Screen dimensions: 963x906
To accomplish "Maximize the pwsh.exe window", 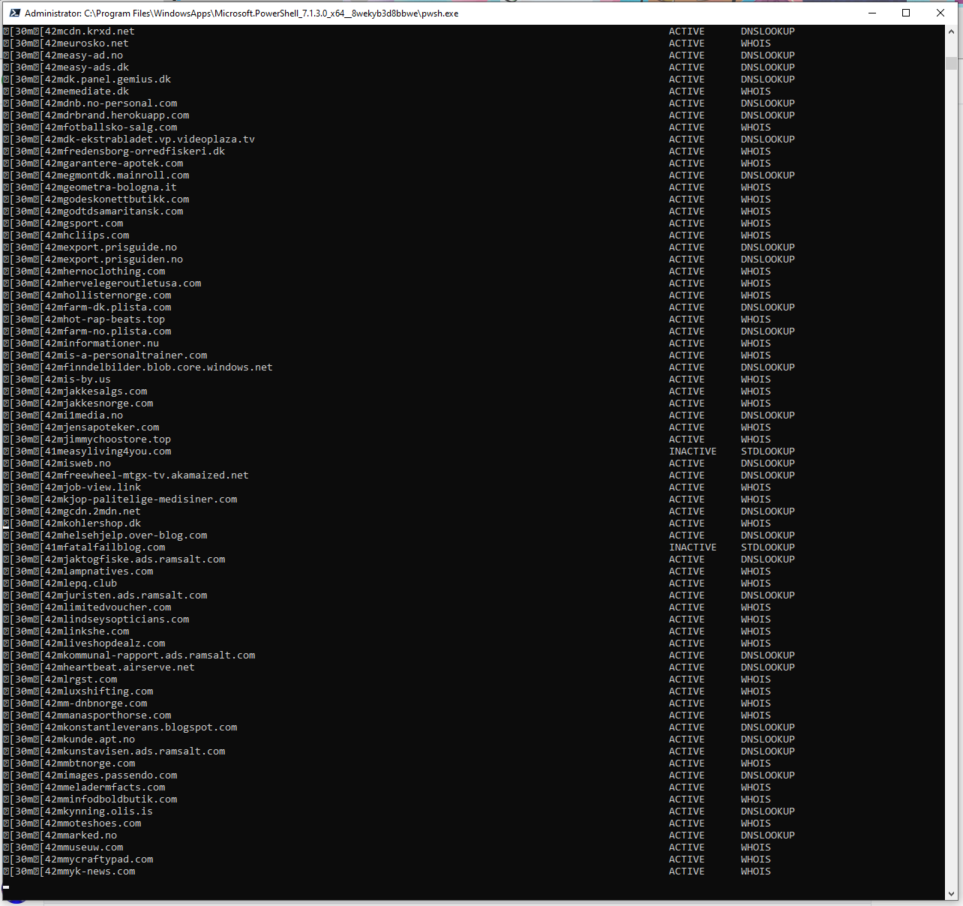I will coord(905,13).
